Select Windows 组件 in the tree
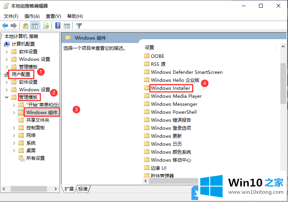The width and height of the screenshot is (288, 202). pyautogui.click(x=42, y=112)
